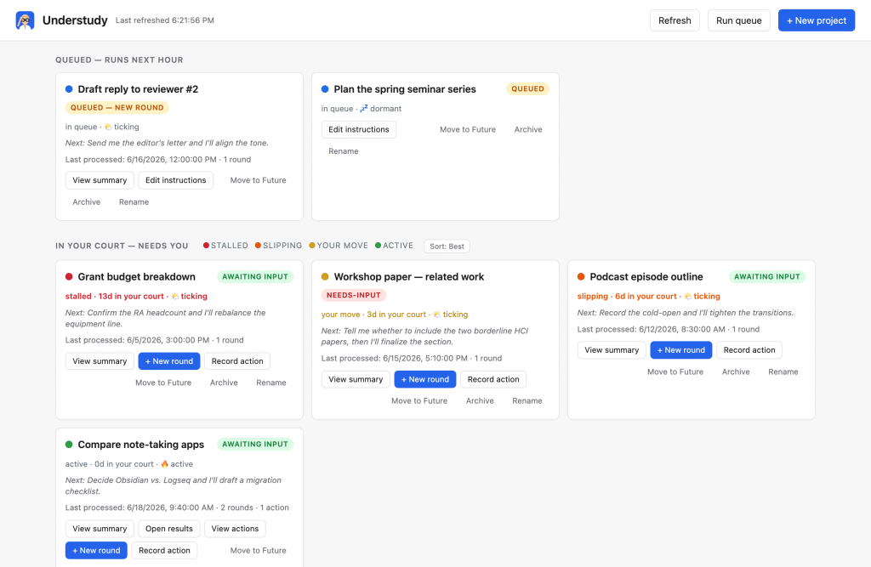Image resolution: width=871 pixels, height=567 pixels.
Task: Move Workshop paper to Future
Action: point(419,401)
